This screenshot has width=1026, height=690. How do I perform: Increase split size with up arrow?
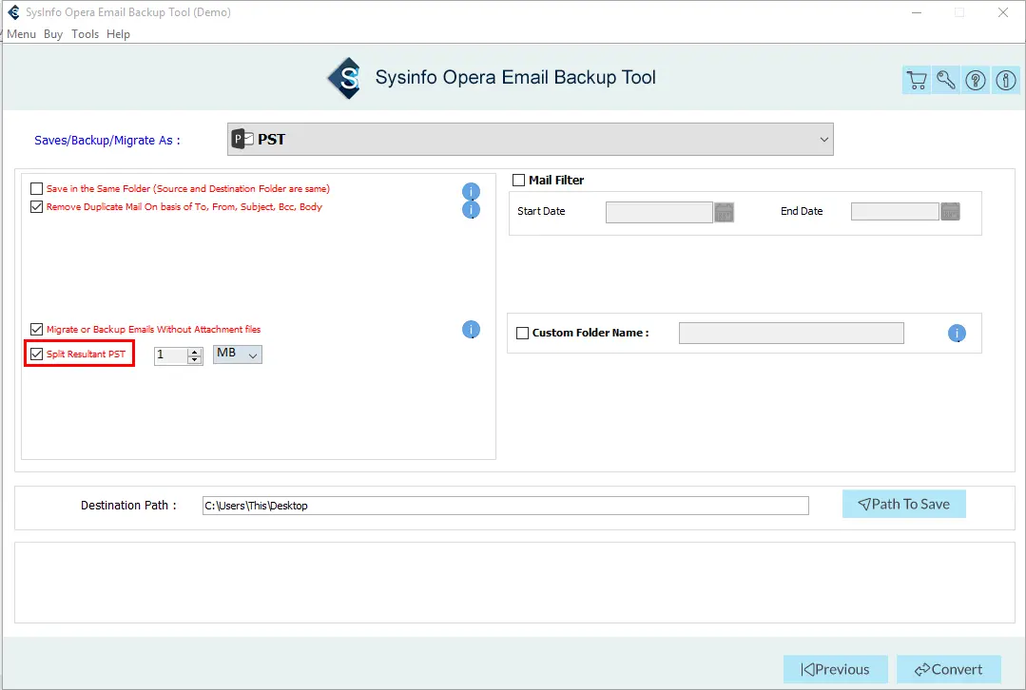pyautogui.click(x=195, y=351)
